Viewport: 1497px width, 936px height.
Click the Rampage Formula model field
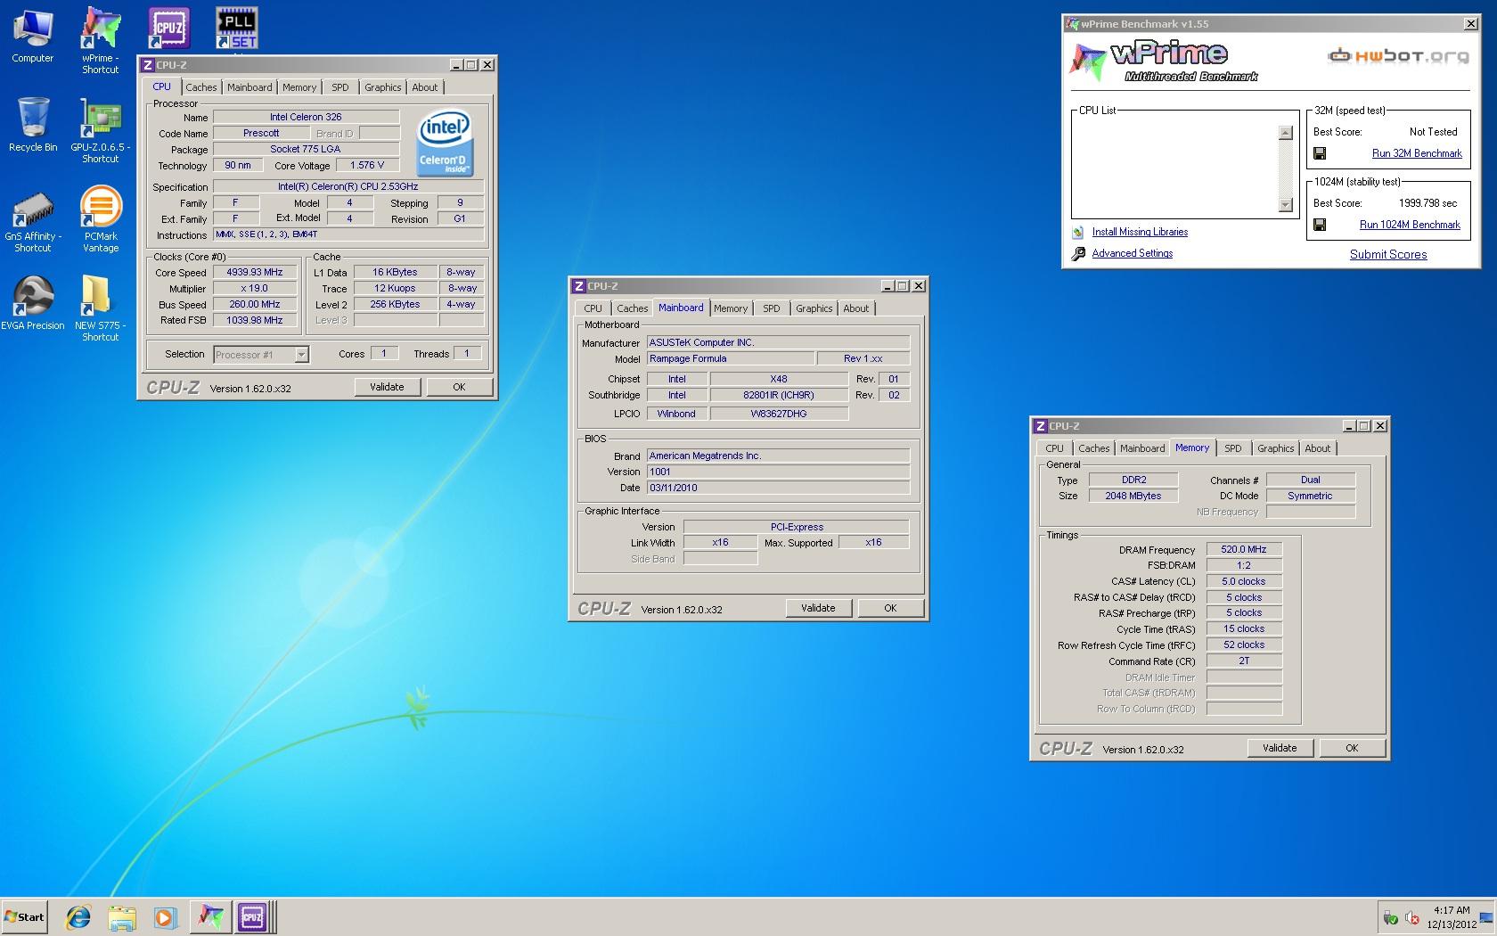pos(730,358)
